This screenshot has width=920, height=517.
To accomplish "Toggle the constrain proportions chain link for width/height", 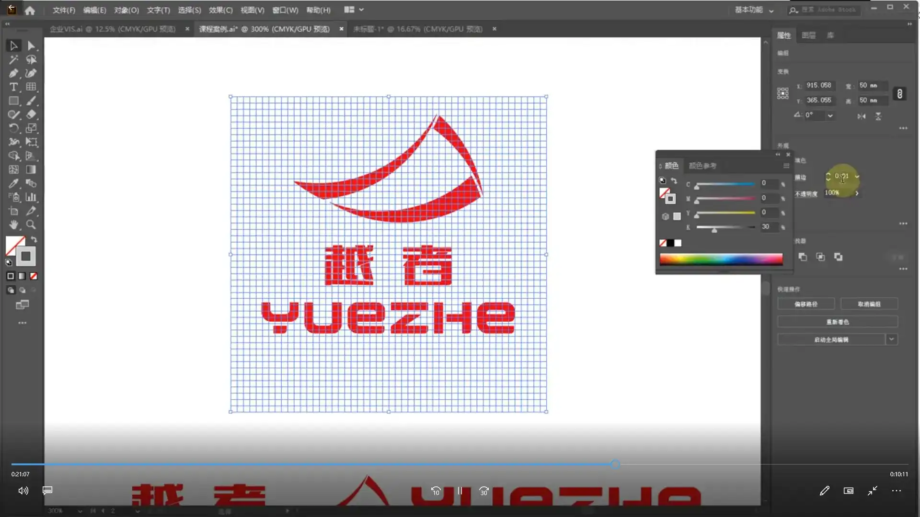I will [x=900, y=94].
